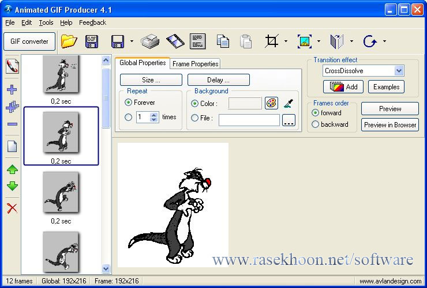This screenshot has height=288, width=427.
Task: Select forward frames order
Action: click(x=315, y=112)
